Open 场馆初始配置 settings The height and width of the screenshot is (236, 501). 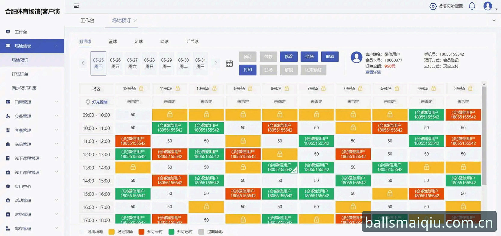(x=446, y=6)
